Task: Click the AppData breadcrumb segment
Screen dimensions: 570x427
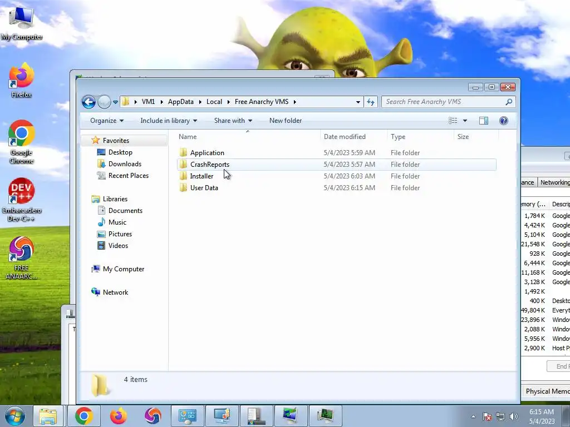Action: [x=181, y=102]
